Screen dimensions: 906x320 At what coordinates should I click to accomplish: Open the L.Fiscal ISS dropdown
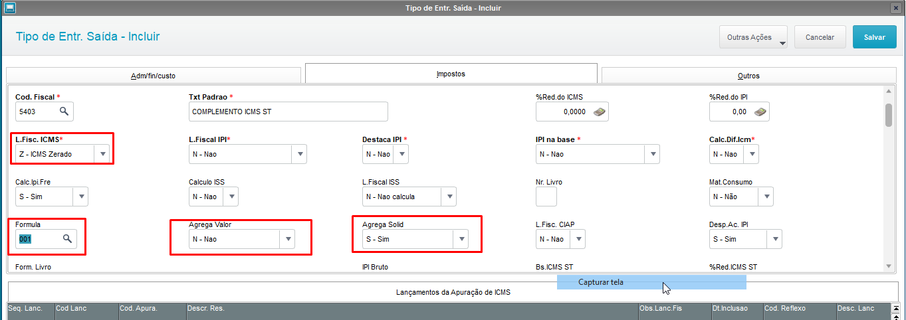449,197
